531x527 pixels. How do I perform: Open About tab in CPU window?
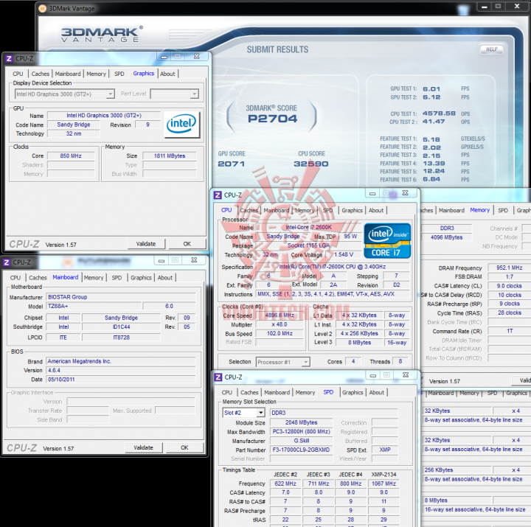click(x=376, y=210)
